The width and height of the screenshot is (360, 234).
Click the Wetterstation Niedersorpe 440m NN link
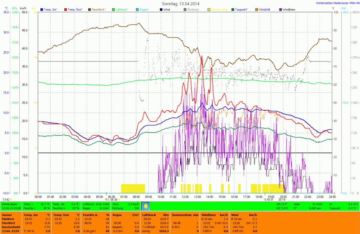point(338,3)
